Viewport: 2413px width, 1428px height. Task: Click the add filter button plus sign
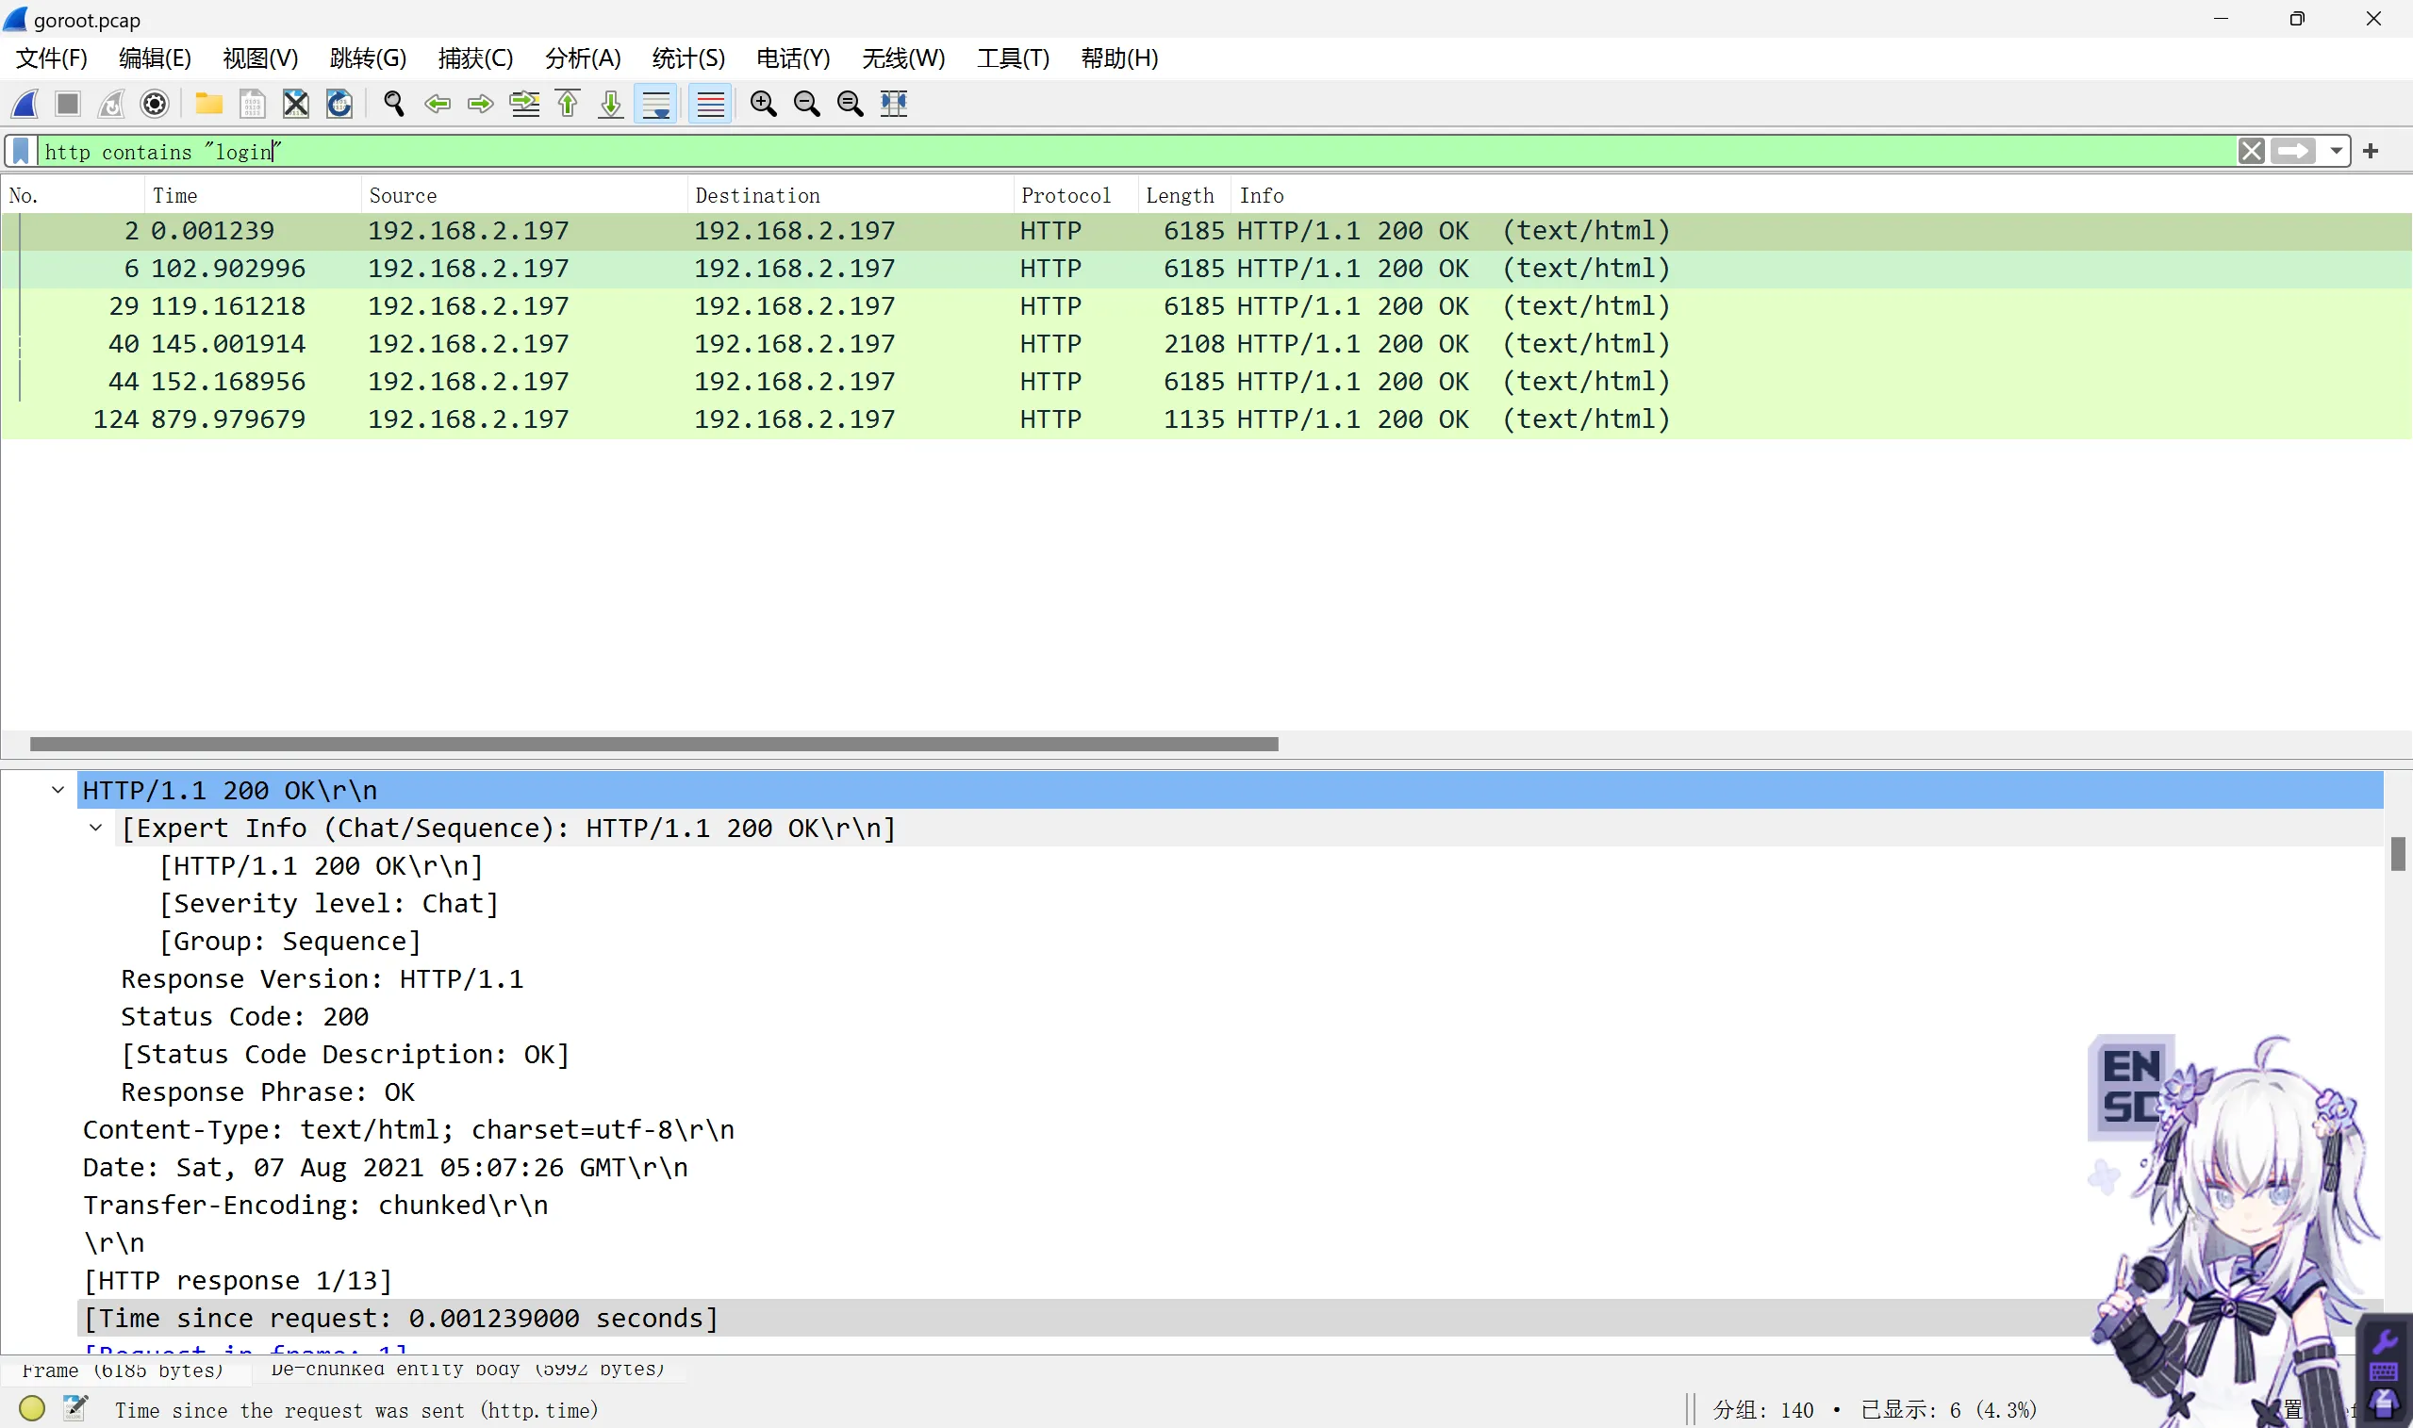pyautogui.click(x=2371, y=151)
